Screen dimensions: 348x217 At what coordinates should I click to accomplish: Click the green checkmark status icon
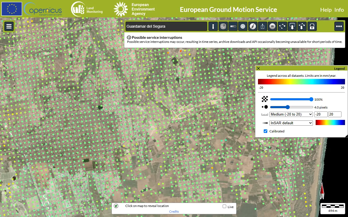pyautogui.click(x=116, y=206)
